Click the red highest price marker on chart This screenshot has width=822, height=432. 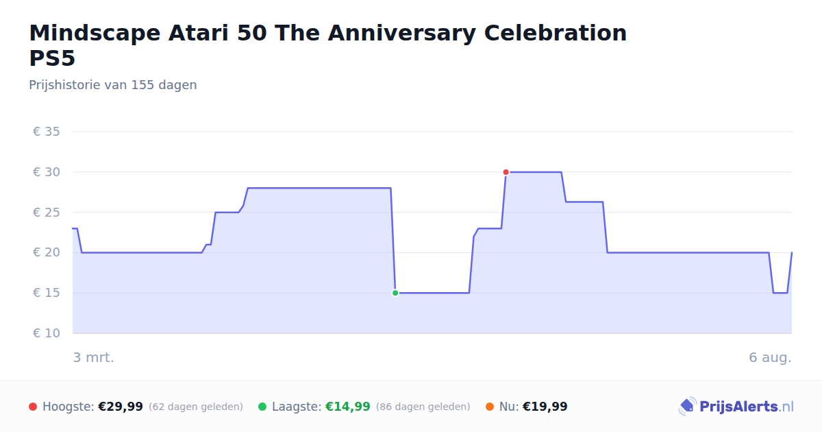pyautogui.click(x=506, y=172)
